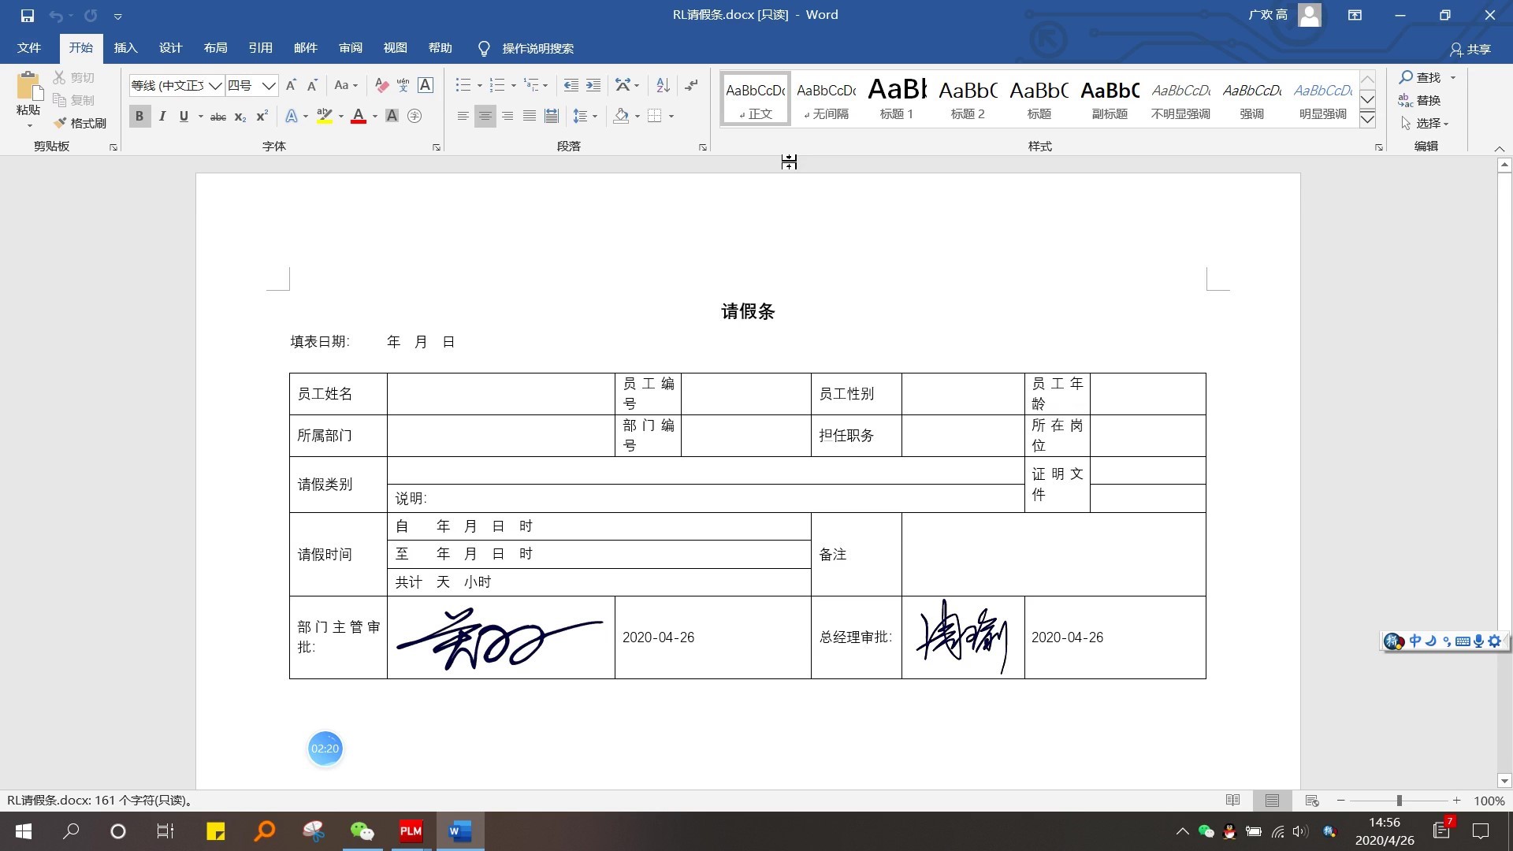Open the font size dropdown

point(269,85)
